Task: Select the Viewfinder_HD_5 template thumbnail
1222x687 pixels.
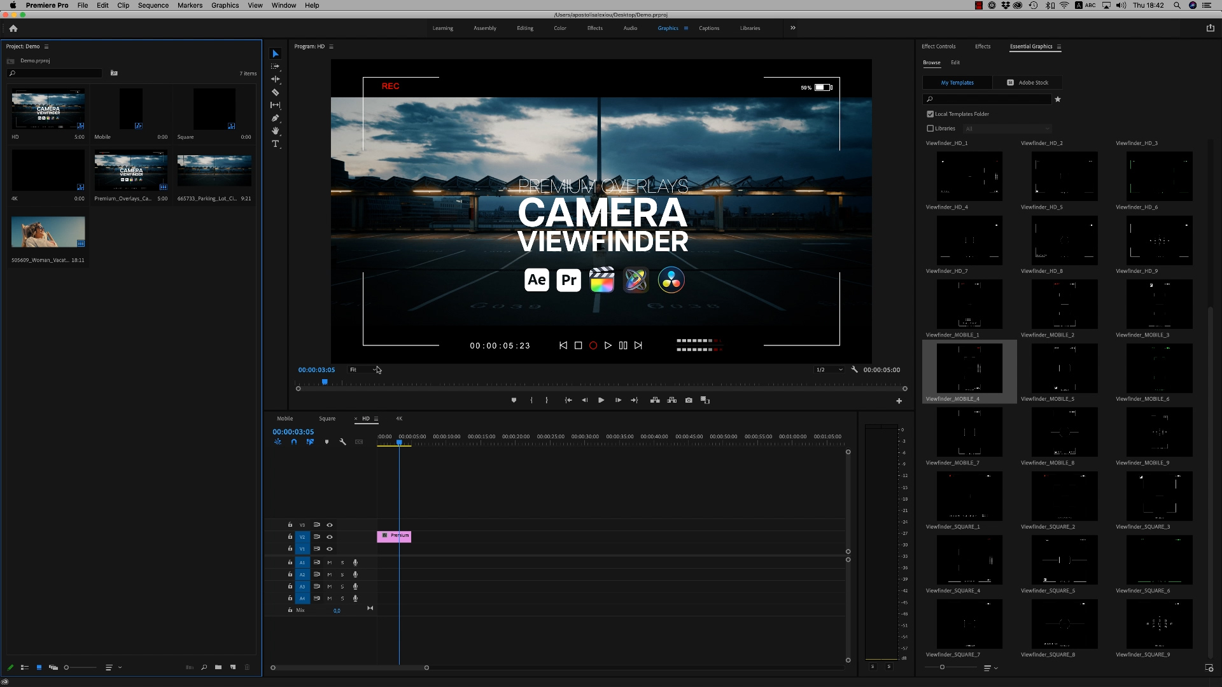Action: pos(1064,240)
